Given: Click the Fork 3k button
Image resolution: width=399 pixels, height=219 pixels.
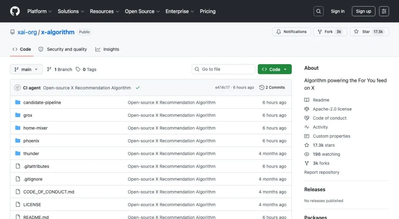Looking at the screenshot, I should tap(330, 31).
